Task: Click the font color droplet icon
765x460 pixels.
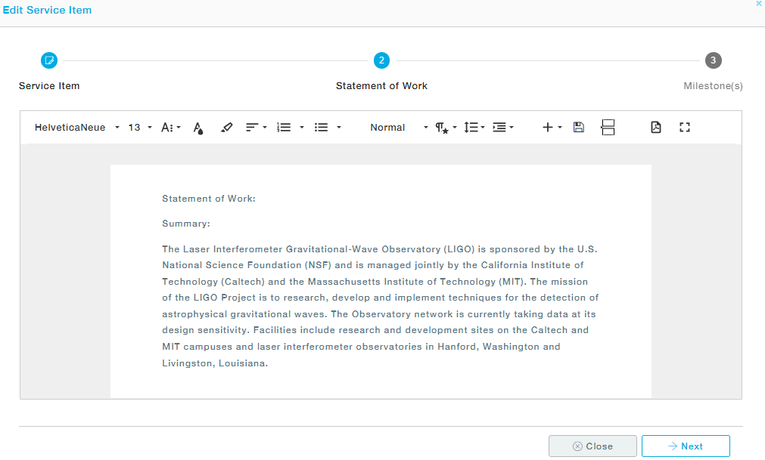Action: click(x=198, y=128)
